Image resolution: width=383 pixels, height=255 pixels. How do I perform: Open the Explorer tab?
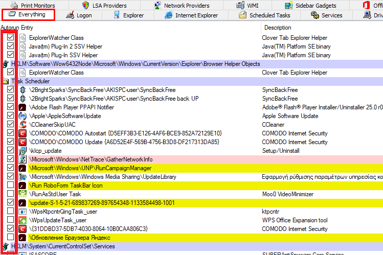pos(128,15)
